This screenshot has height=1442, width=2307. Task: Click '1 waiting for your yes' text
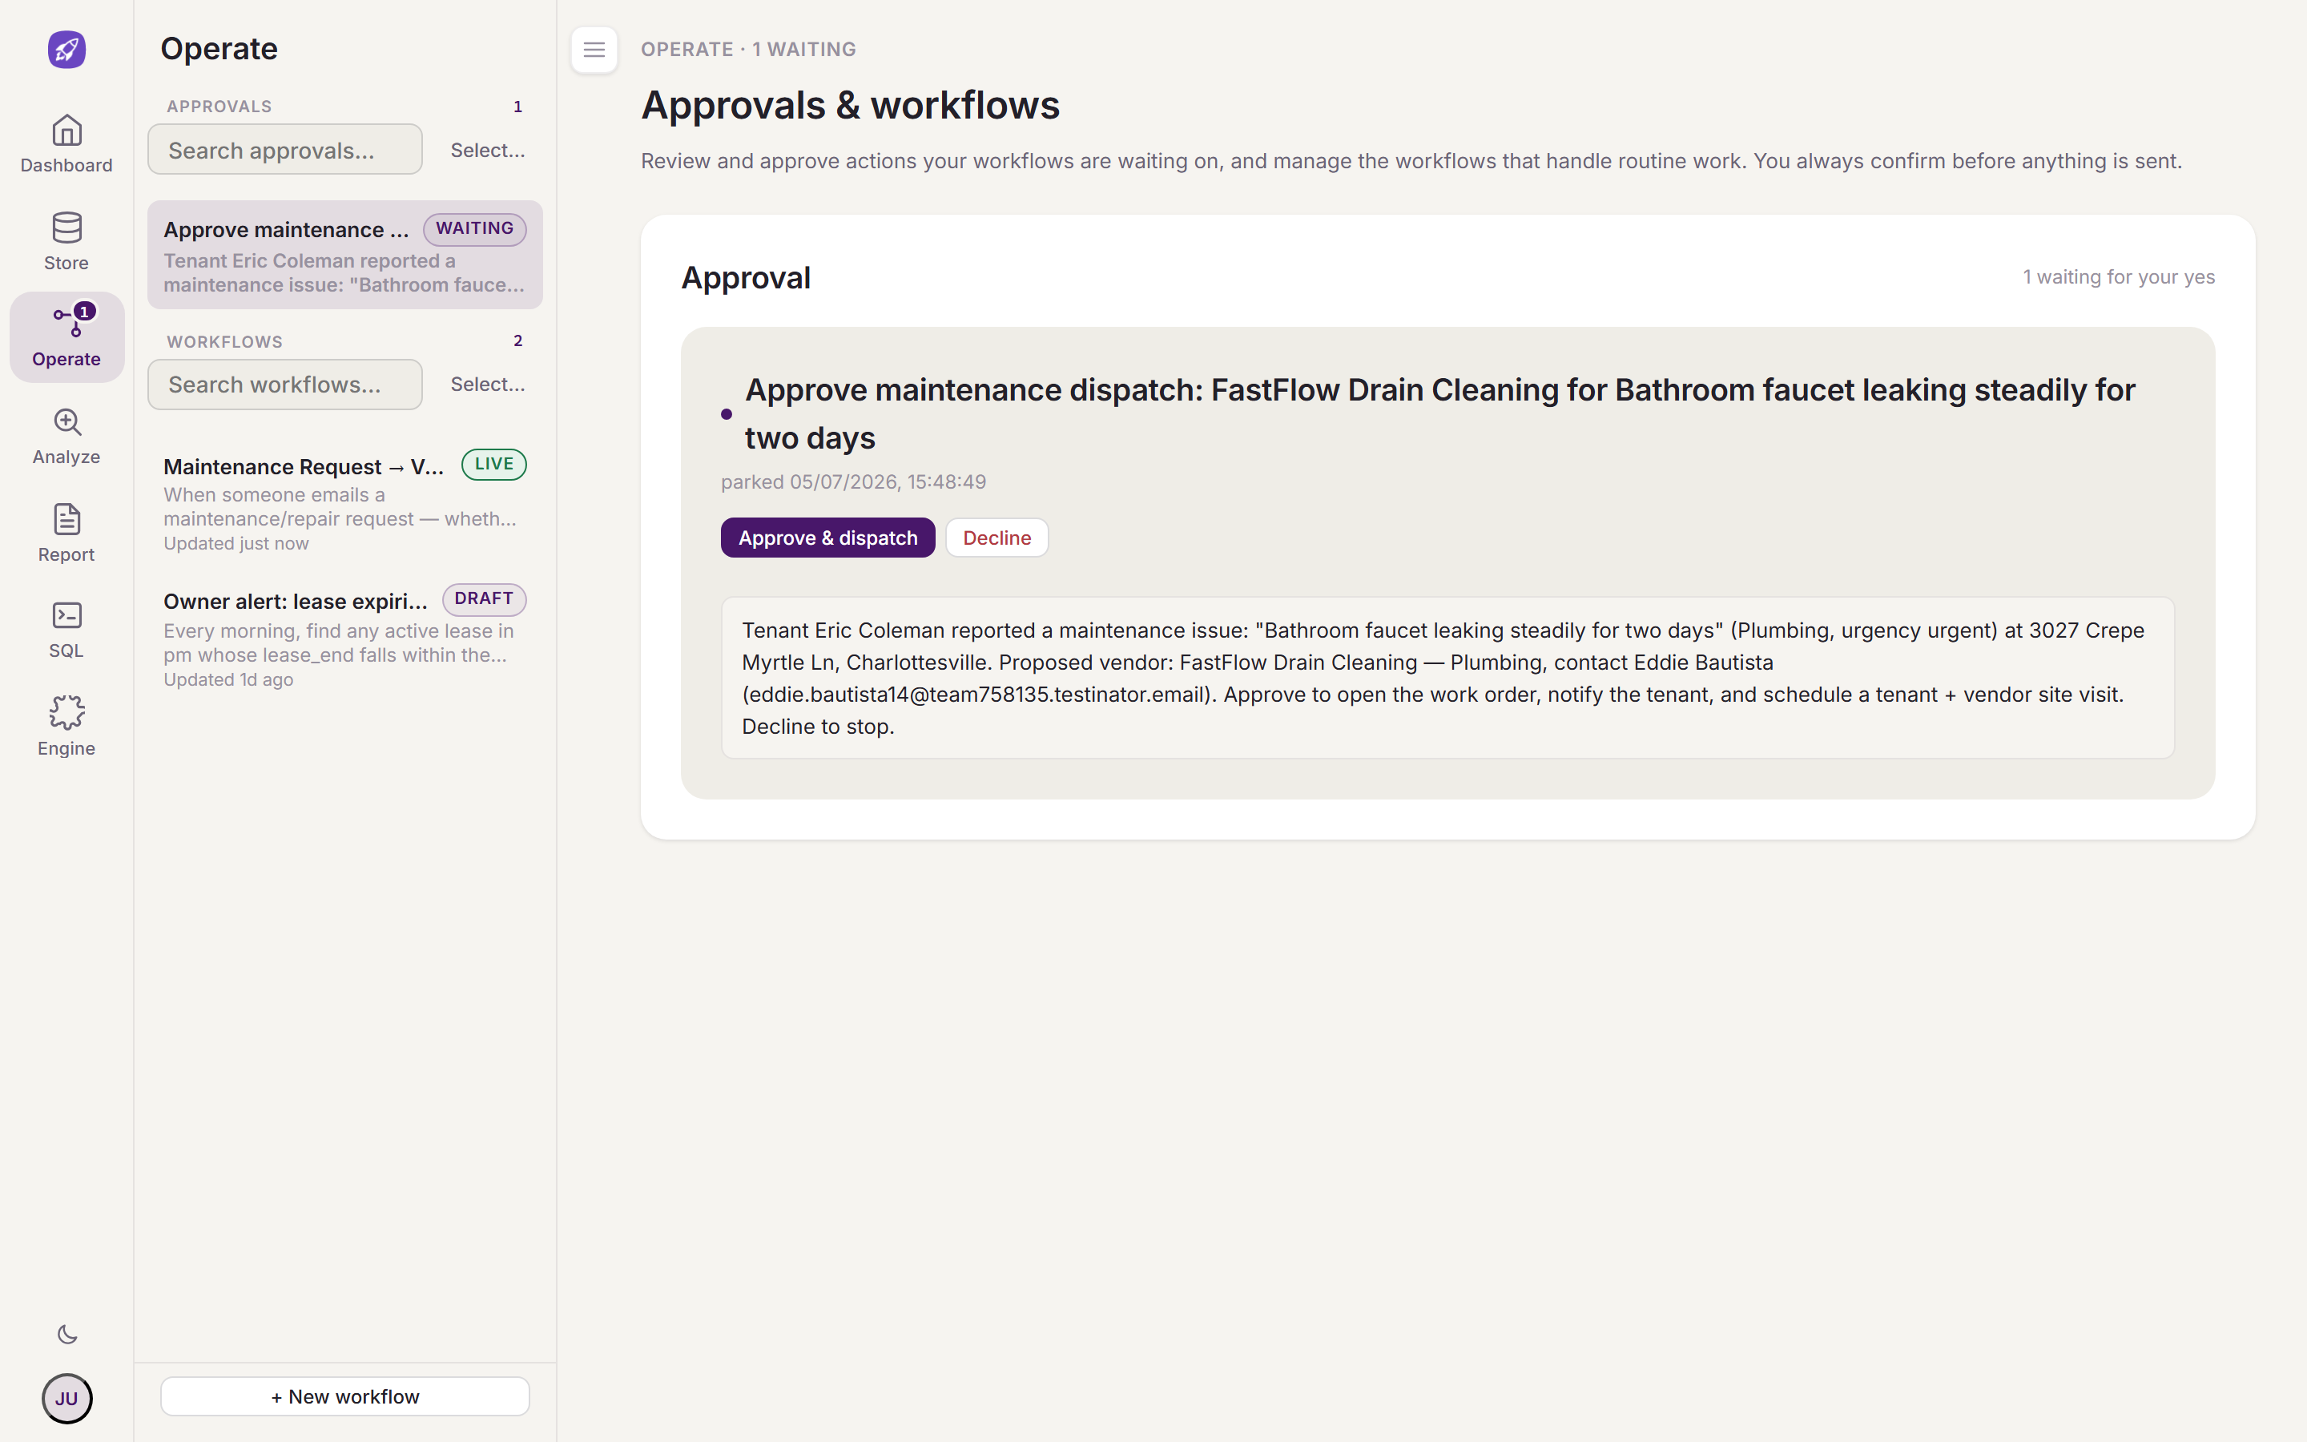tap(2118, 277)
